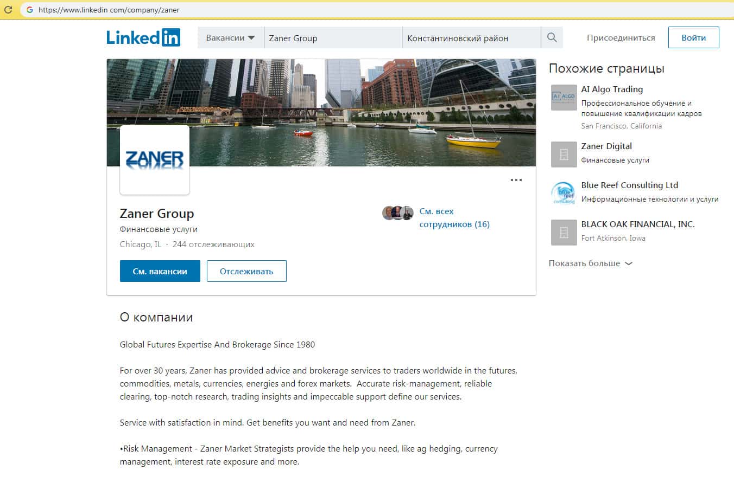
Task: Click the Chicago, IL location text
Action: [x=141, y=244]
